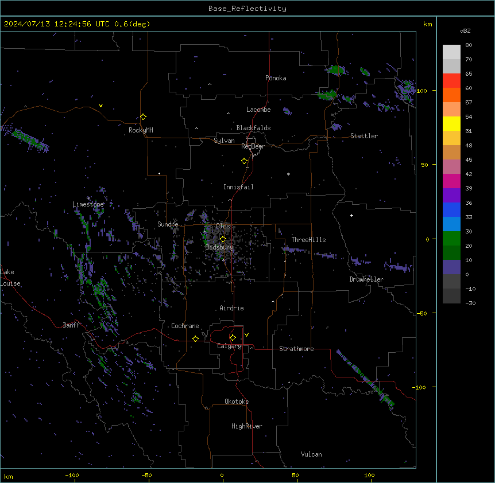Select the pink 42-45 dBZ legend swatch

[451, 167]
